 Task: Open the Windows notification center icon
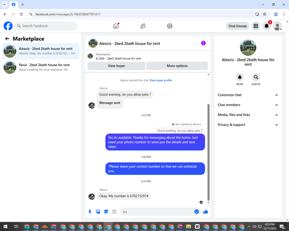pos(282,226)
